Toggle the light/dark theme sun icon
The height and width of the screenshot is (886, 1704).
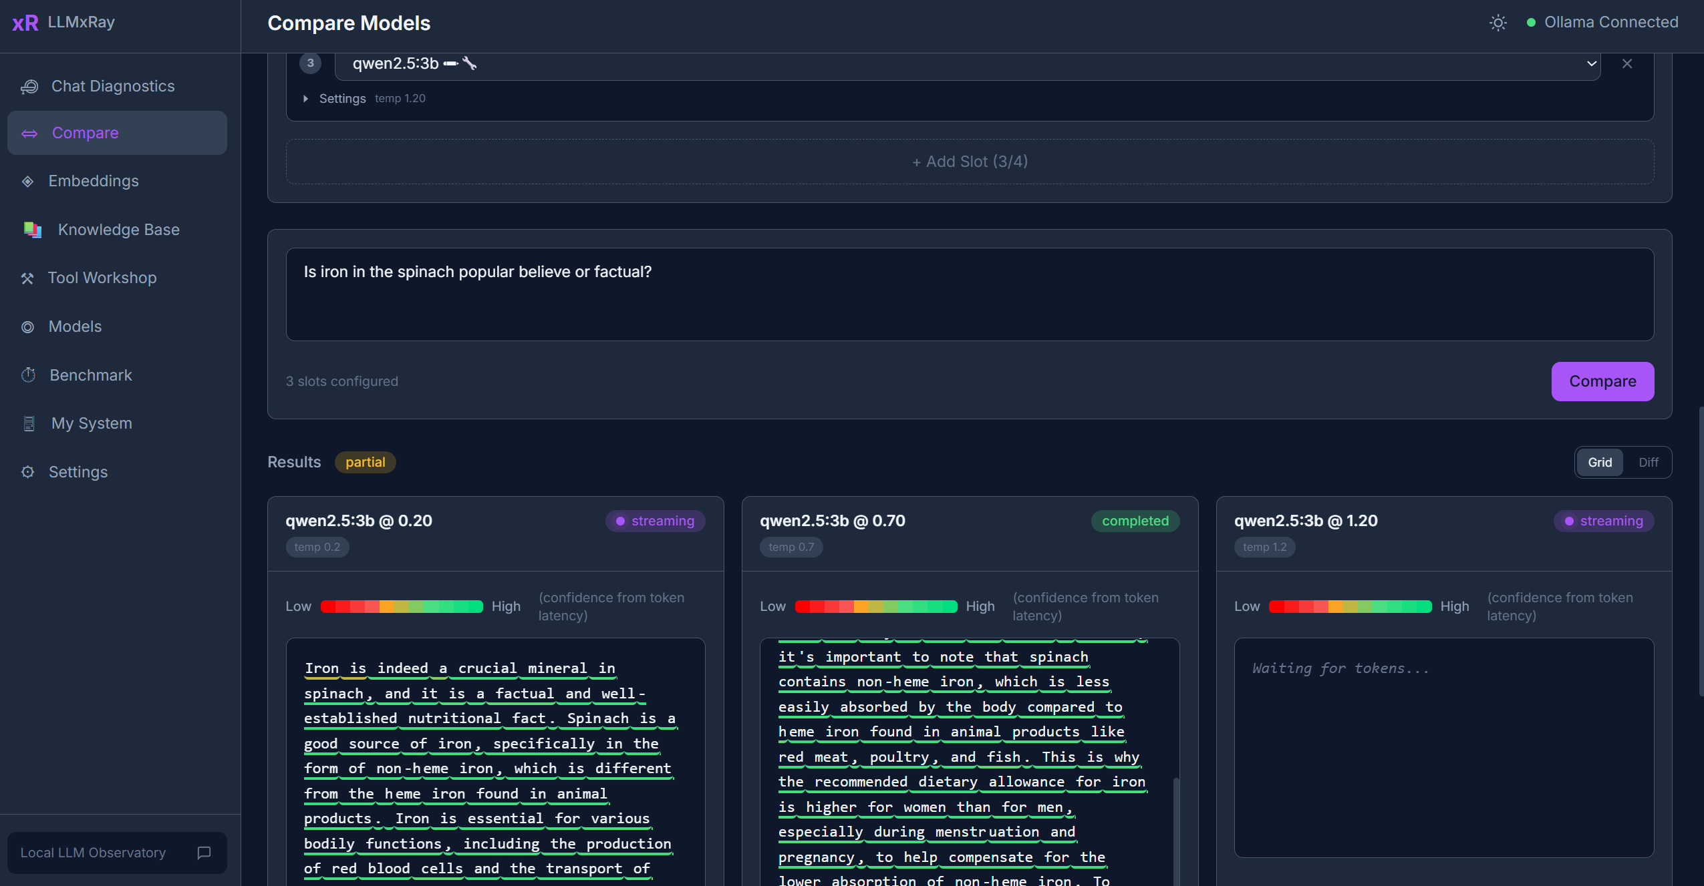point(1498,23)
